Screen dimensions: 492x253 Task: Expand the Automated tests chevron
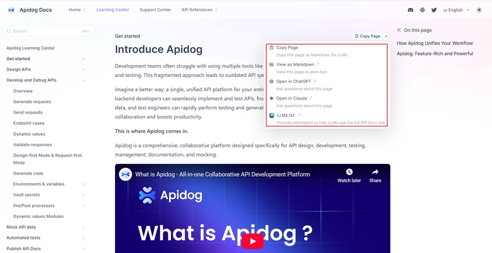click(83, 238)
